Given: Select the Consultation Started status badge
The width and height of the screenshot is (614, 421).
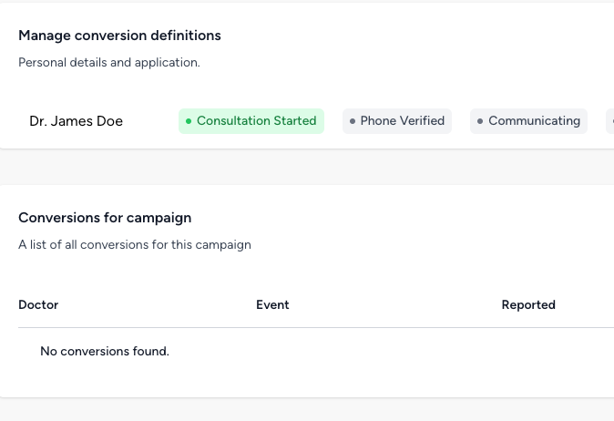Looking at the screenshot, I should (251, 121).
